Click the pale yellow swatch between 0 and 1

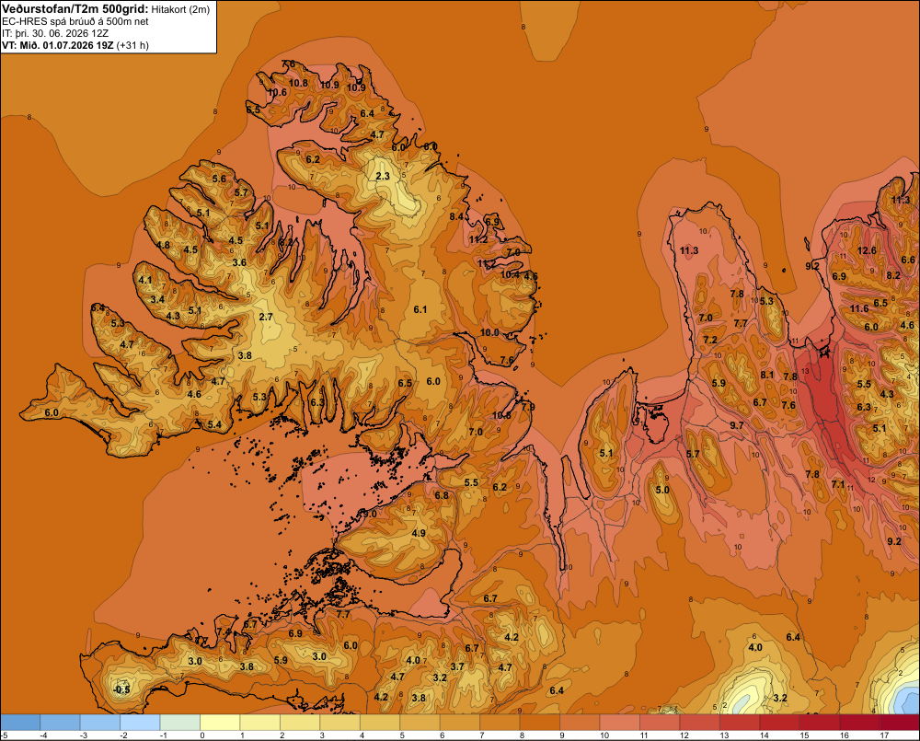221,723
